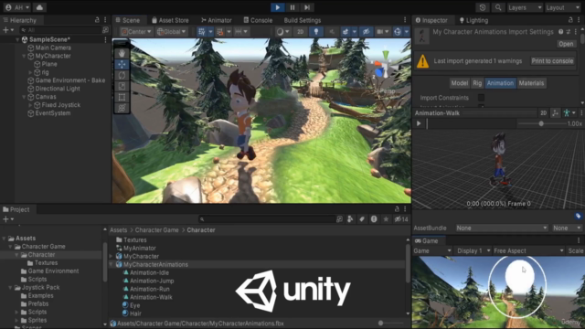The image size is (585, 329).
Task: Collapse the MyCharacterAnimations asset
Action: click(x=112, y=264)
